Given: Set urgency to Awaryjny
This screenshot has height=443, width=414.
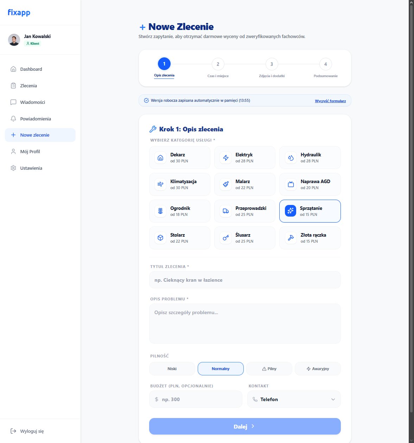Looking at the screenshot, I should click(318, 369).
